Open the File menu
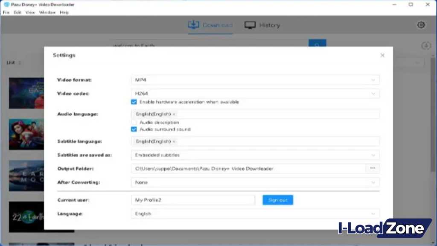437x246 pixels. point(6,12)
